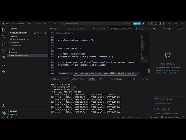
Task: Split the editor right
Action: (143, 29)
